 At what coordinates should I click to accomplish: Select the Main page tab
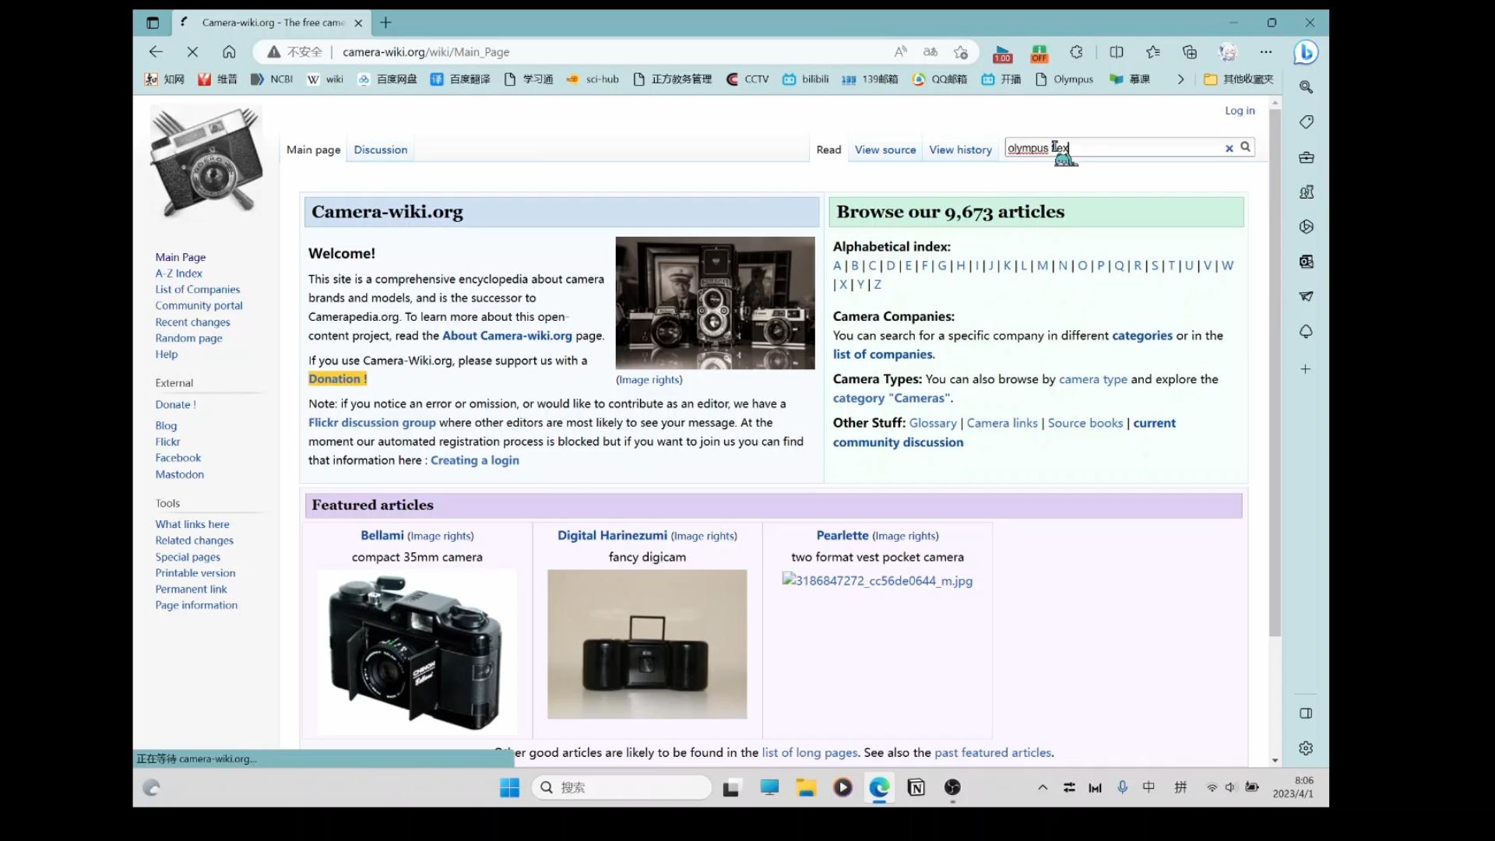pos(313,150)
